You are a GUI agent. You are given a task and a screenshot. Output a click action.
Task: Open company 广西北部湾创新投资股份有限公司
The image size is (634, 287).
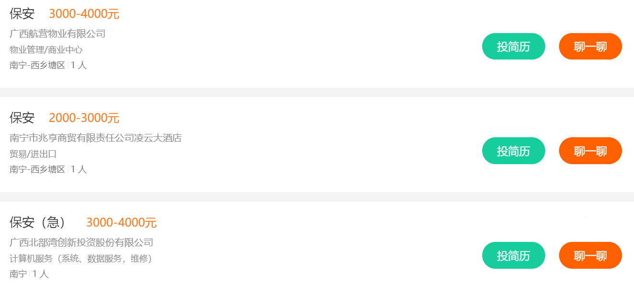81,242
